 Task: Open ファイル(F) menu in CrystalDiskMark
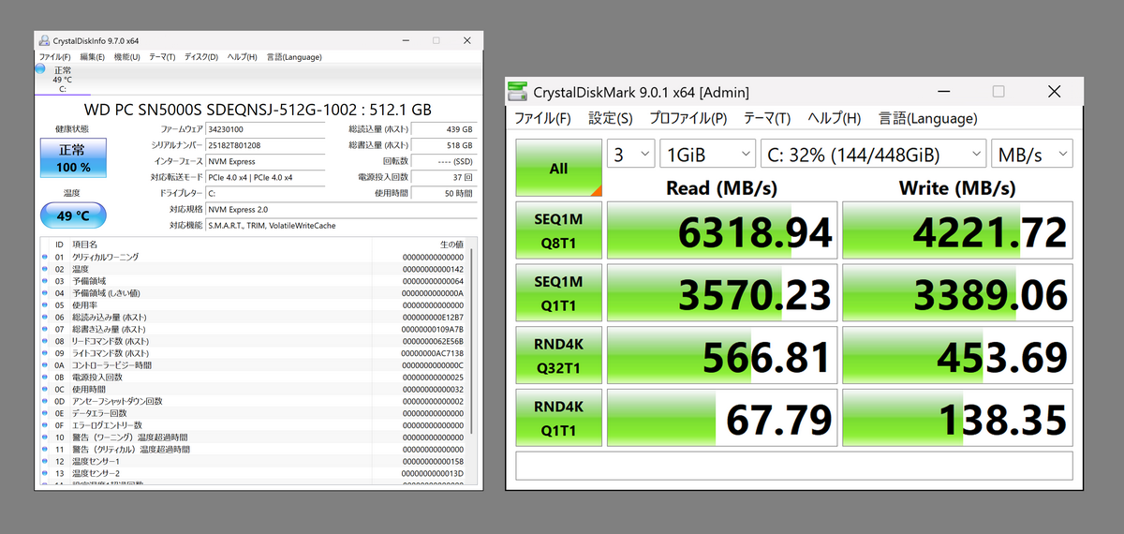542,119
